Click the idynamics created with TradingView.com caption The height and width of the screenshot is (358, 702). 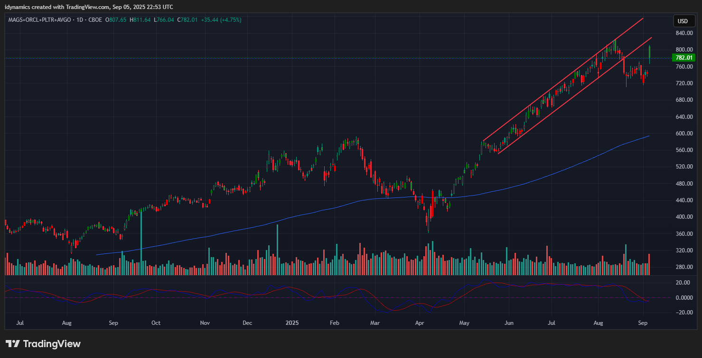pos(89,7)
